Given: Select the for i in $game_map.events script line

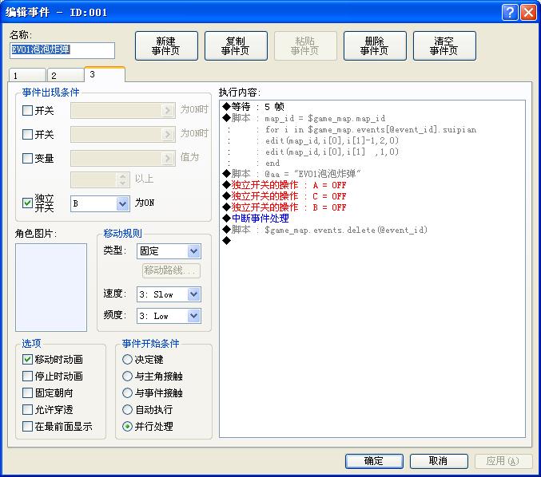Looking at the screenshot, I should (x=371, y=129).
